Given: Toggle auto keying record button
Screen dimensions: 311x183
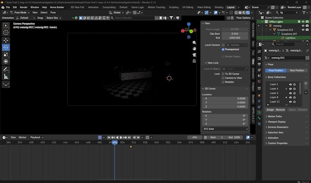Looking at the screenshot, I should click(100, 137).
